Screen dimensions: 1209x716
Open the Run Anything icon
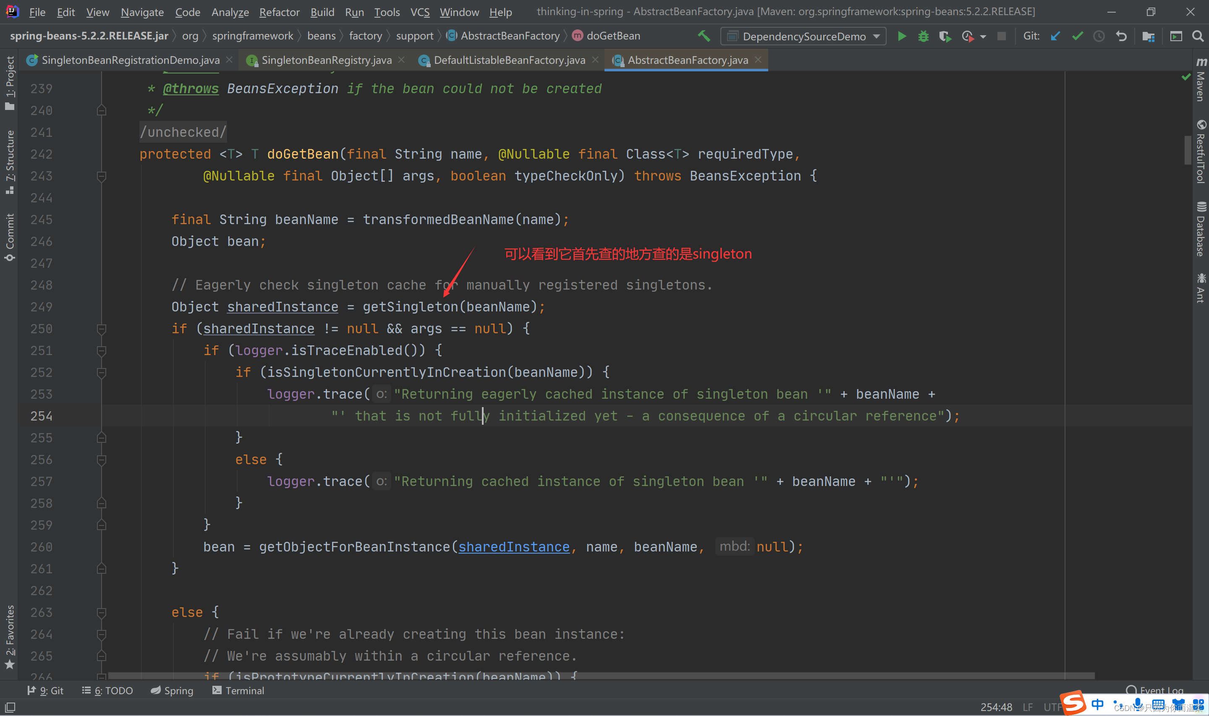(1176, 36)
